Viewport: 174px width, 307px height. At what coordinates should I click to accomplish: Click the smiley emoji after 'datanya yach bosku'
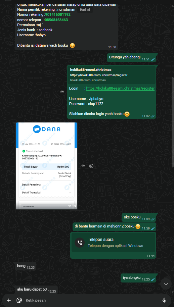[72, 46]
